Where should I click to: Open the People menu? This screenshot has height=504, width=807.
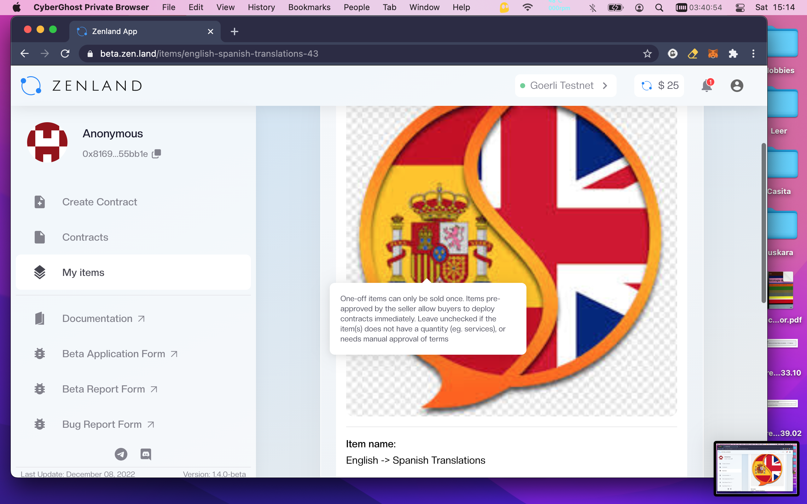click(357, 7)
